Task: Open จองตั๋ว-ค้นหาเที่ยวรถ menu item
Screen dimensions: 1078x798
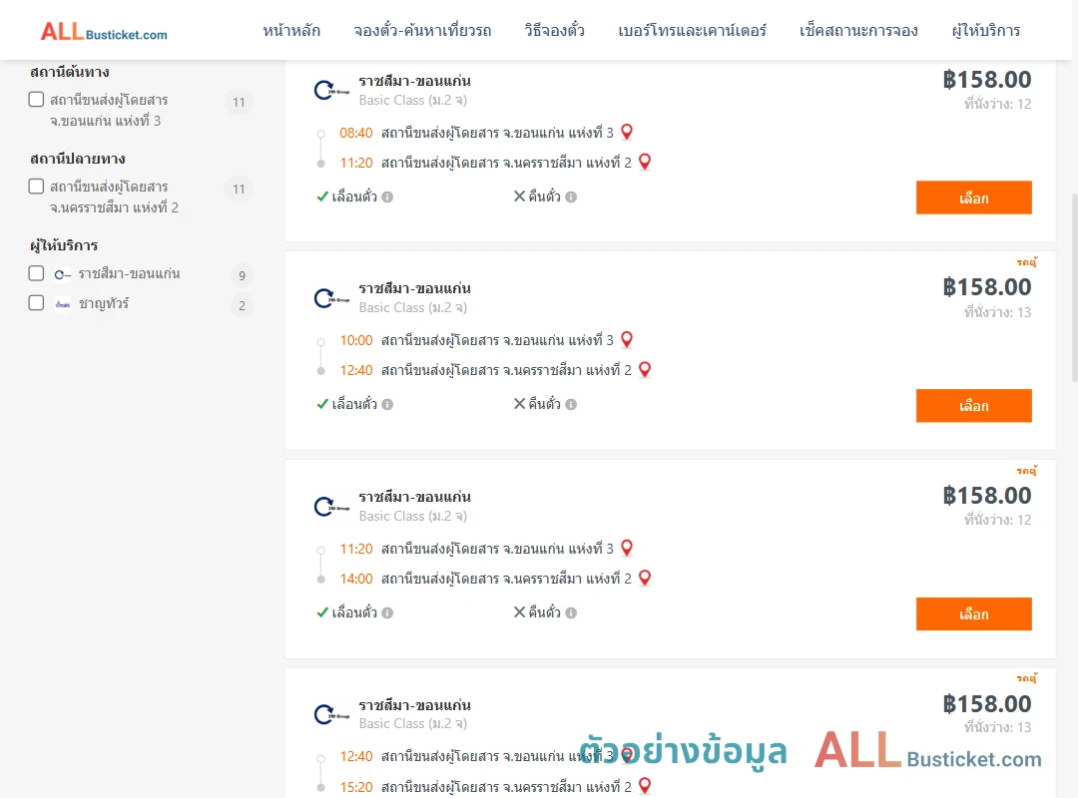Action: [x=423, y=31]
